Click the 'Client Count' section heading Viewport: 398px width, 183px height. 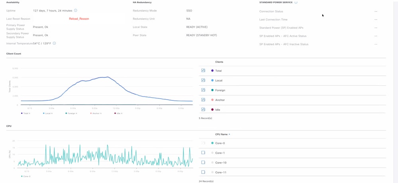coord(14,54)
